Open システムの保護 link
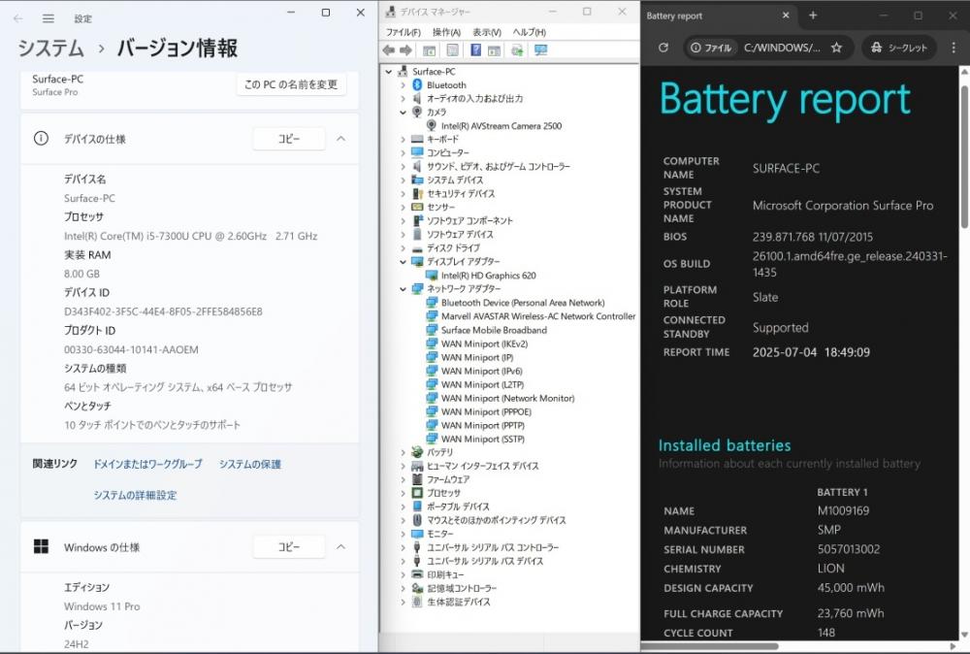Image resolution: width=970 pixels, height=654 pixels. tap(250, 464)
